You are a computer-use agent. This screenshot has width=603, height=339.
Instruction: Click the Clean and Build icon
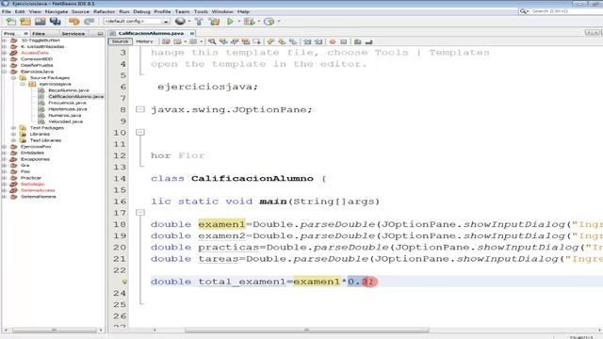214,22
